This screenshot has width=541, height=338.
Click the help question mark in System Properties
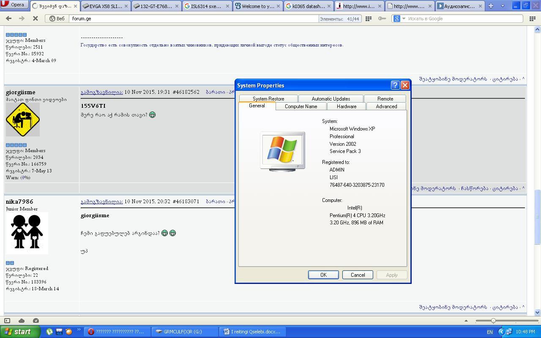click(395, 85)
